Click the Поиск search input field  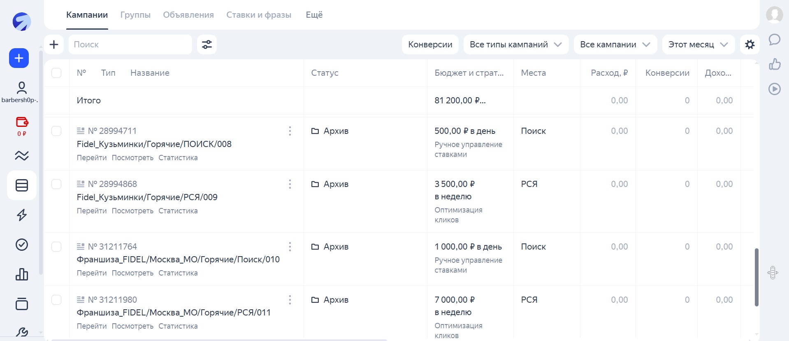pyautogui.click(x=130, y=44)
